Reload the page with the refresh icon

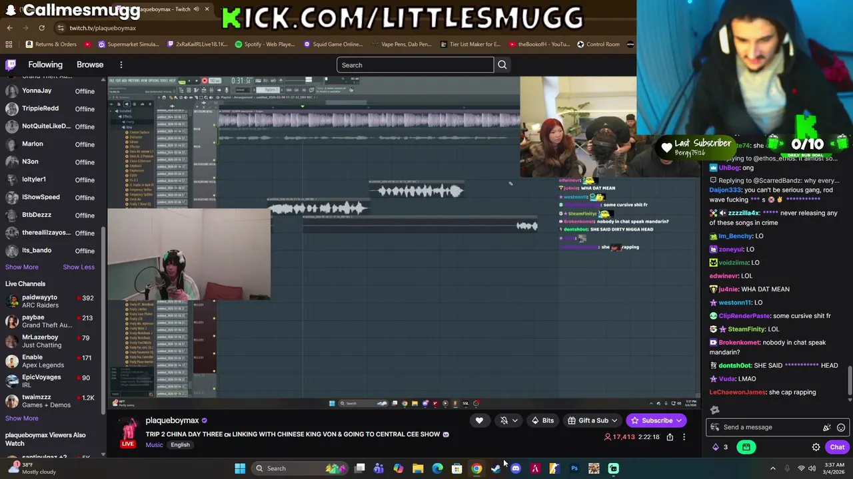(41, 28)
